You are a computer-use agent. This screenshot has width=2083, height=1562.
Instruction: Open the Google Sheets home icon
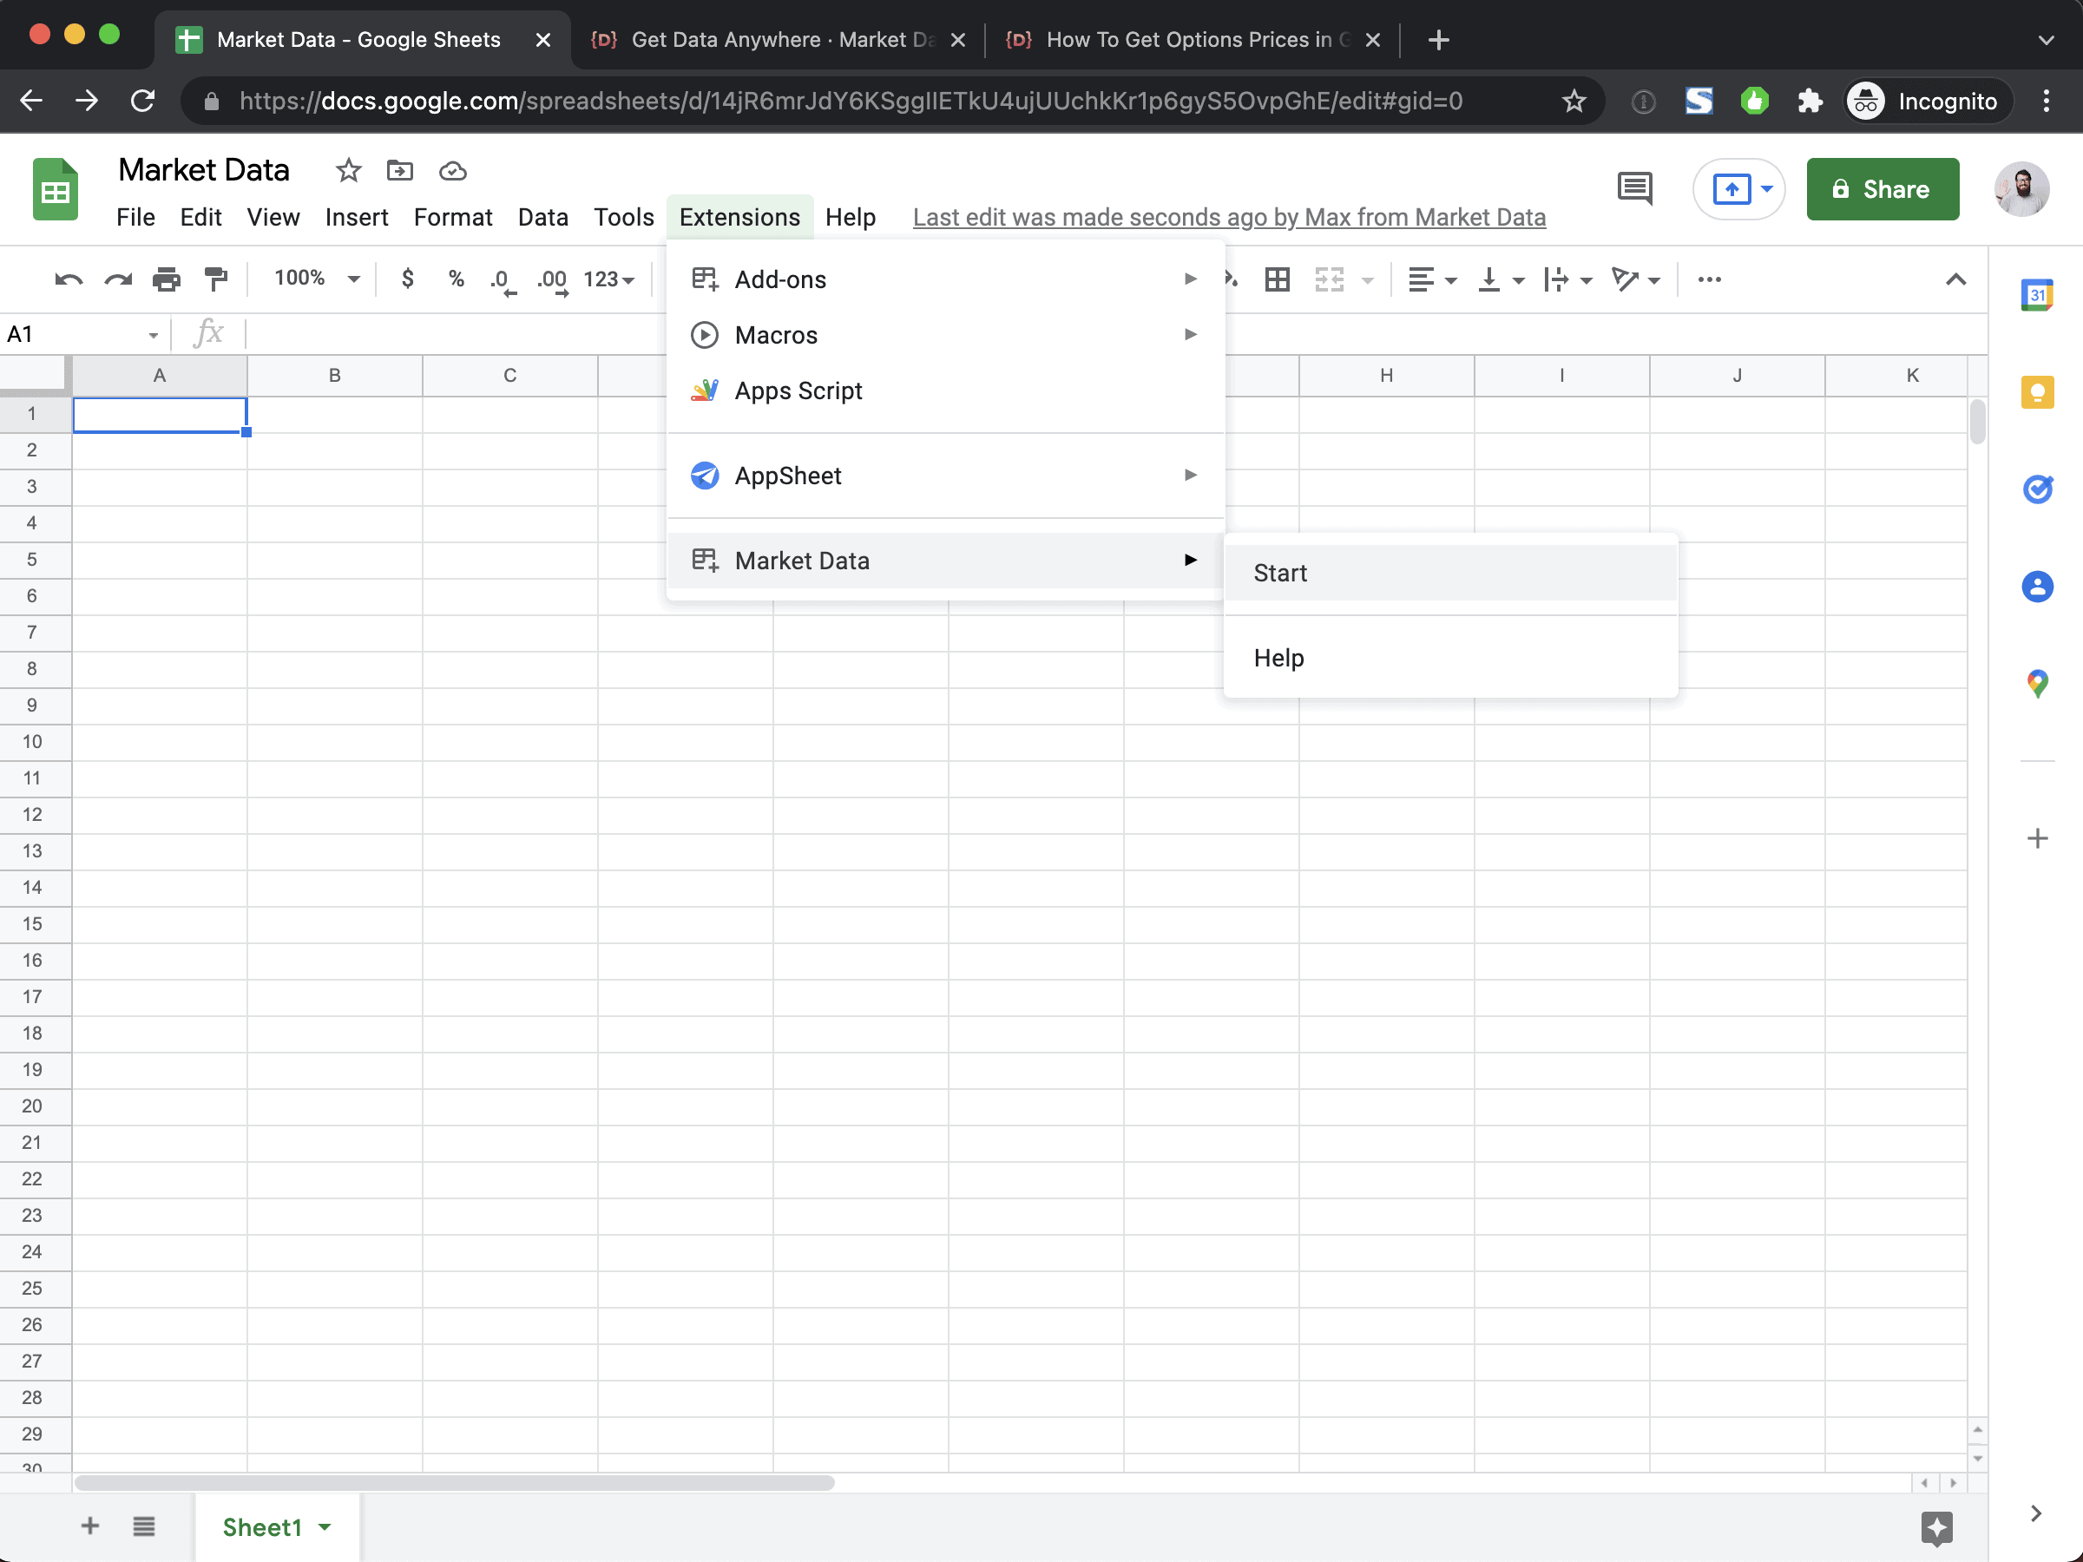[x=56, y=189]
